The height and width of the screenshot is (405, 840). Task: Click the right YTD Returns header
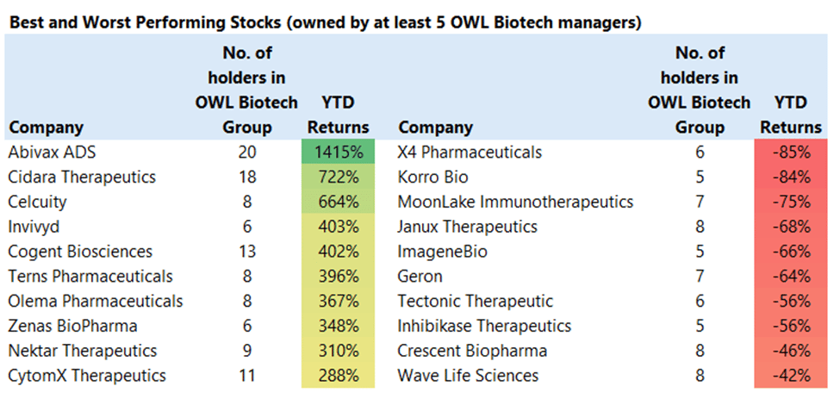pos(791,115)
